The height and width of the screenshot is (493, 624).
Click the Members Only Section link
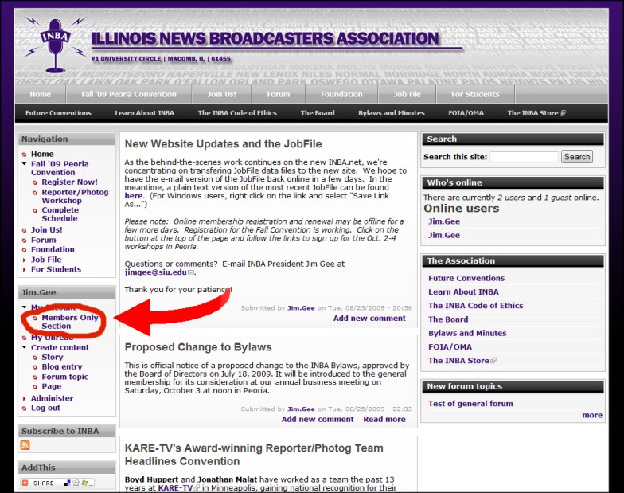coord(70,322)
